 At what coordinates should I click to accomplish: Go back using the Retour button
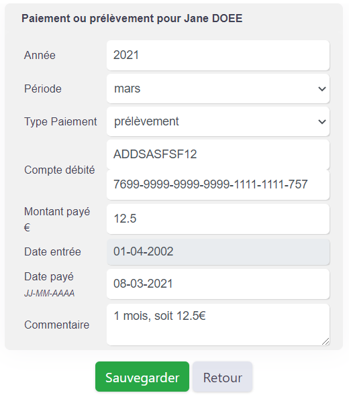coord(222,377)
